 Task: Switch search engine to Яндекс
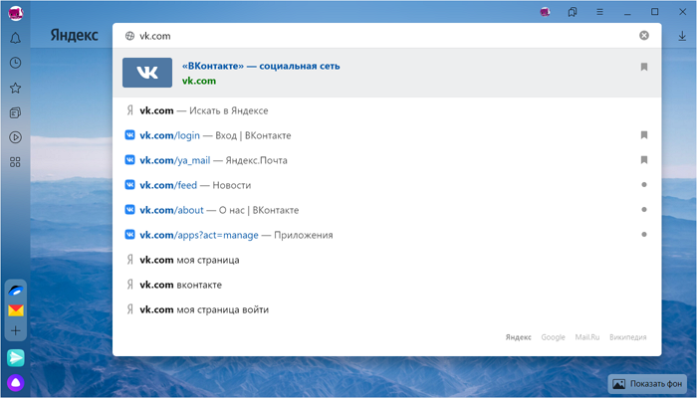point(519,337)
